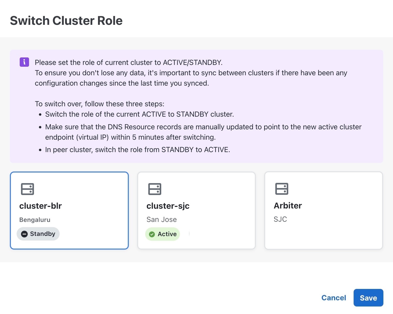Click the 'Switch Cluster Role' heading
This screenshot has height=314, width=393.
click(66, 21)
